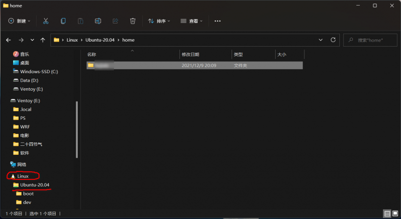Navigate back with the left arrow
This screenshot has height=219, width=401.
coord(9,40)
